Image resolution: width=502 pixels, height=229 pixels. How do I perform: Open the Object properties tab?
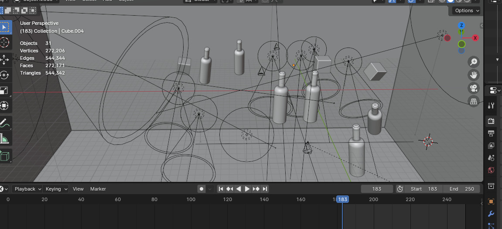tap(491, 202)
